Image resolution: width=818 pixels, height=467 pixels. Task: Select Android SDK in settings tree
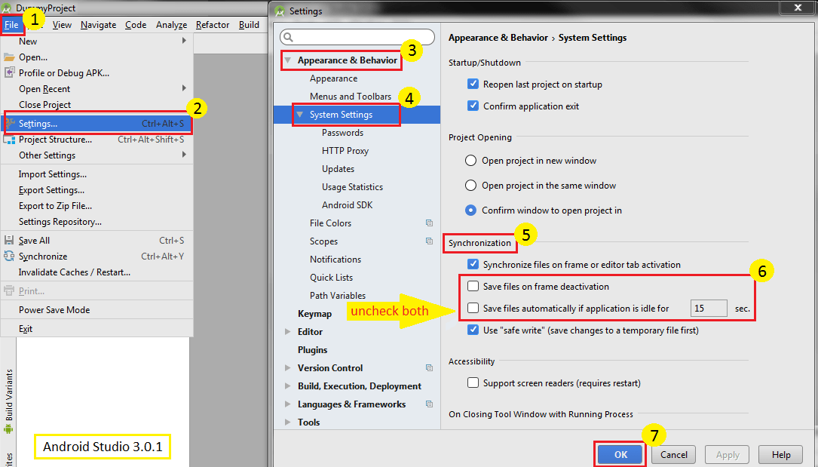[348, 205]
